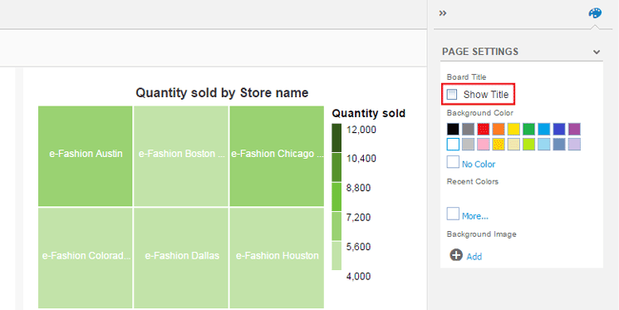Screen dimensions: 619x310
Task: Choose the orange background color swatch
Action: coord(499,129)
